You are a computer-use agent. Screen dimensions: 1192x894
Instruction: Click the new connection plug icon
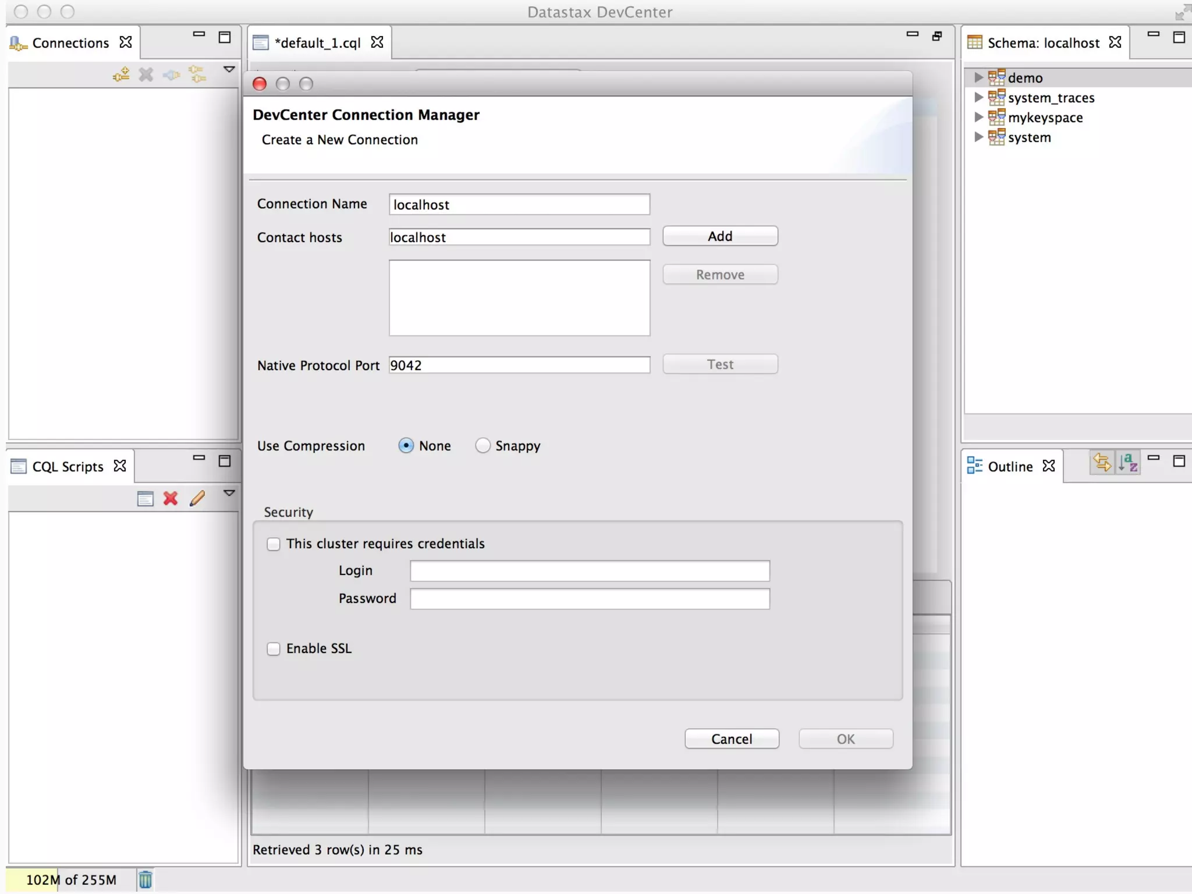pyautogui.click(x=121, y=74)
